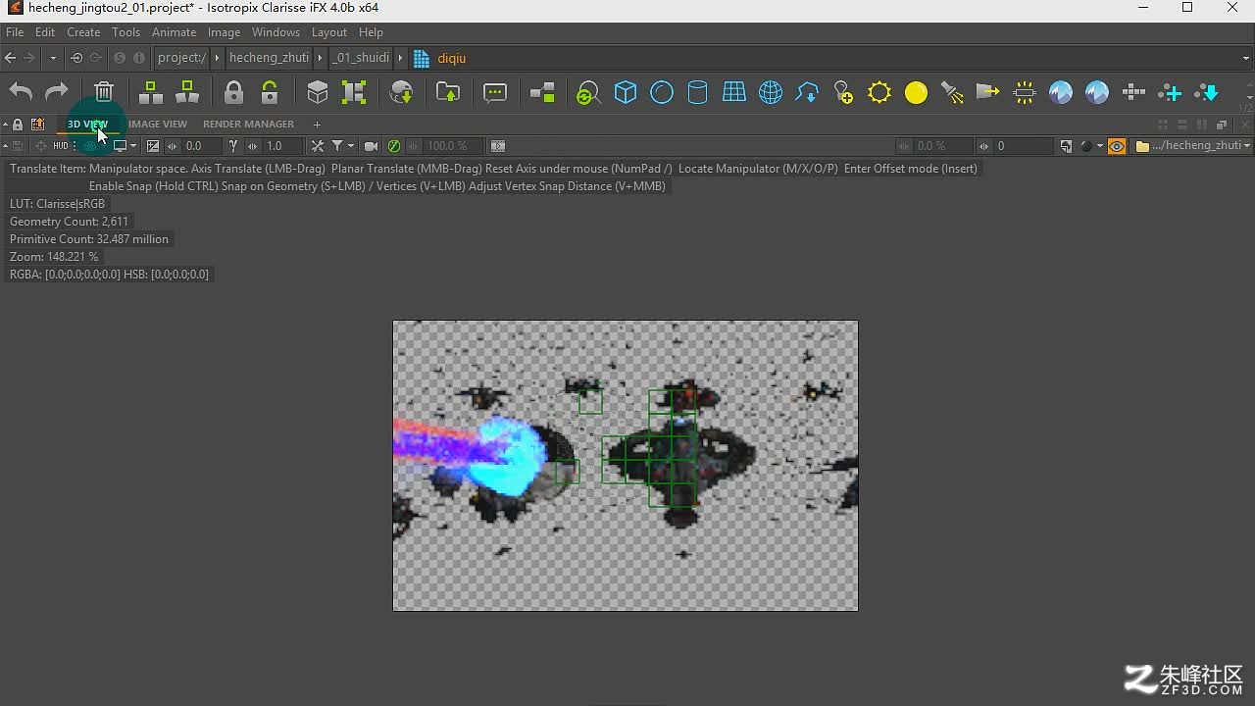Click the yellow sun outline light icon
1255x706 pixels.
pos(879,92)
